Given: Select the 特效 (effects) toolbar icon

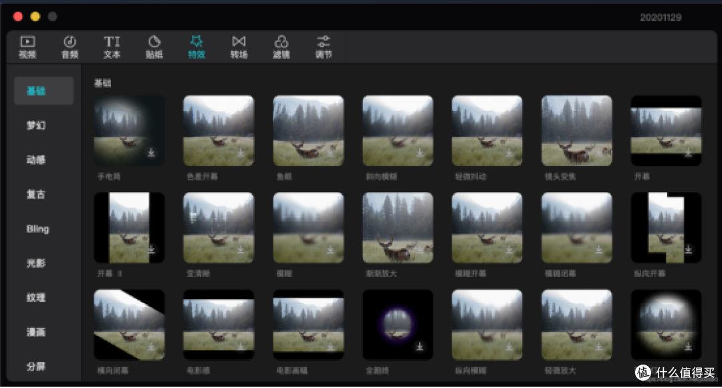Looking at the screenshot, I should click(x=197, y=47).
